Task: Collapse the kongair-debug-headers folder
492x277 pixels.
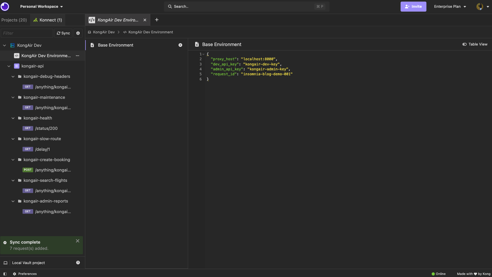Action: (13, 76)
